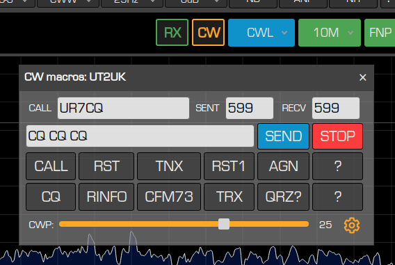395x265 pixels.
Task: Trigger the RST1 macro
Action: (229, 166)
